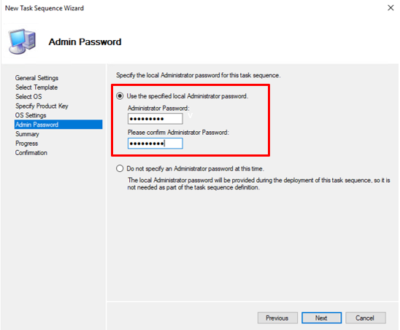Go to General Settings step
Image resolution: width=400 pixels, height=330 pixels.
pos(36,78)
